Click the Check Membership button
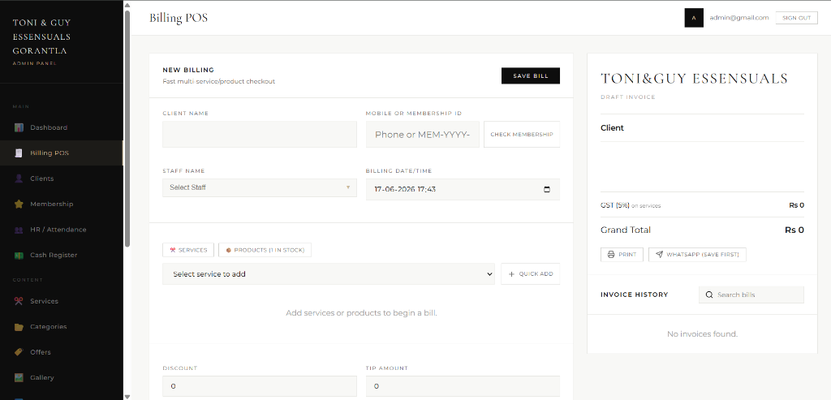This screenshot has width=831, height=400. point(522,135)
